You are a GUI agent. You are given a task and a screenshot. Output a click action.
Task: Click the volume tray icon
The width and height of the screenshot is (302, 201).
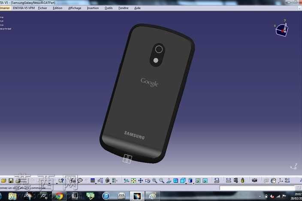pos(272,196)
